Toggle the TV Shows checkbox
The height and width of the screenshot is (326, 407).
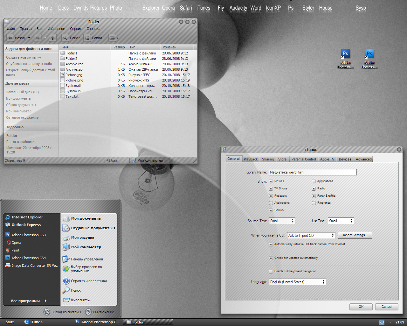(271, 189)
